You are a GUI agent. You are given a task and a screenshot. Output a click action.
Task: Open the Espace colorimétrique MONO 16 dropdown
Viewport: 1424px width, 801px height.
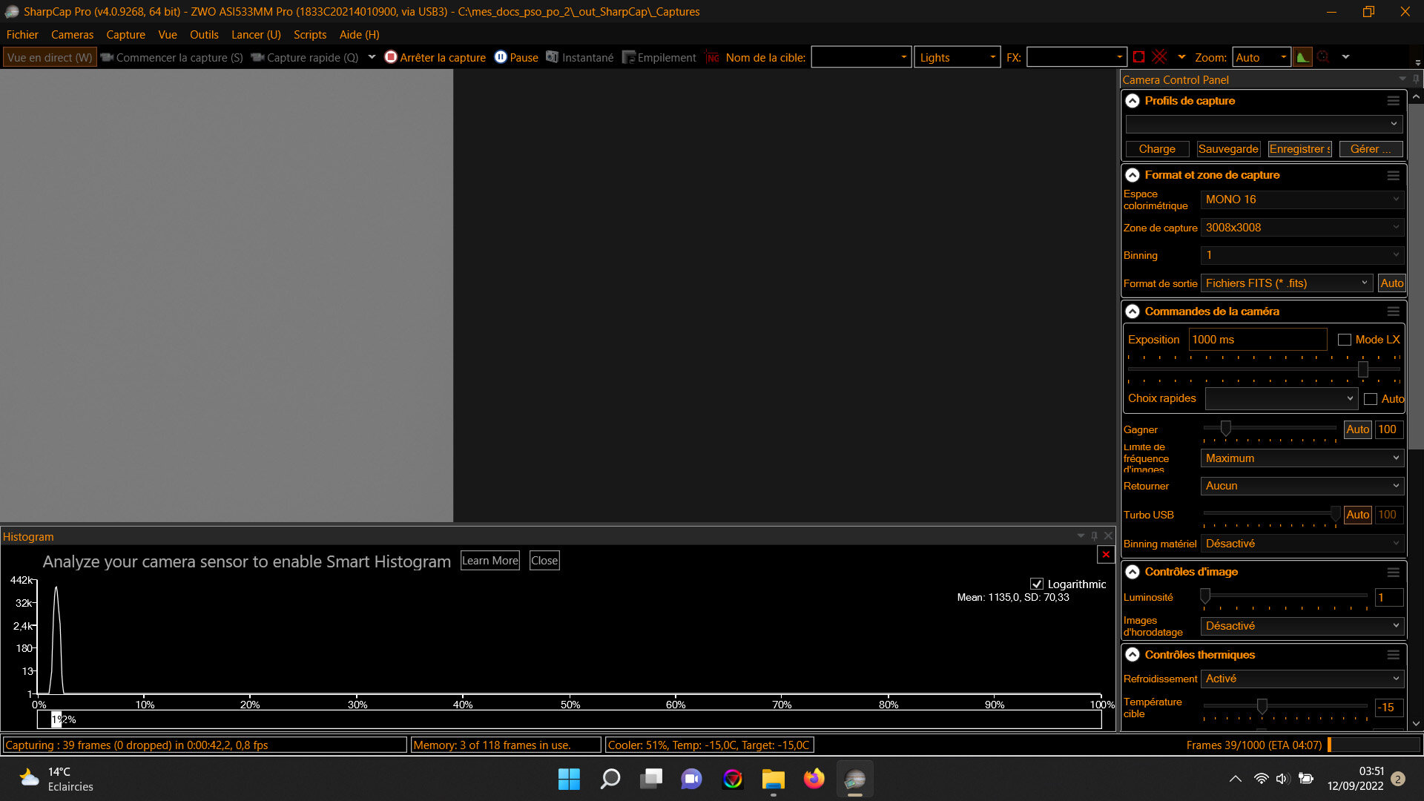tap(1302, 200)
